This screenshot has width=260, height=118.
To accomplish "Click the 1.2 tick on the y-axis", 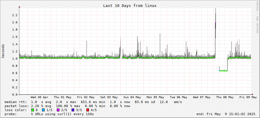I will pyautogui.click(x=14, y=51).
